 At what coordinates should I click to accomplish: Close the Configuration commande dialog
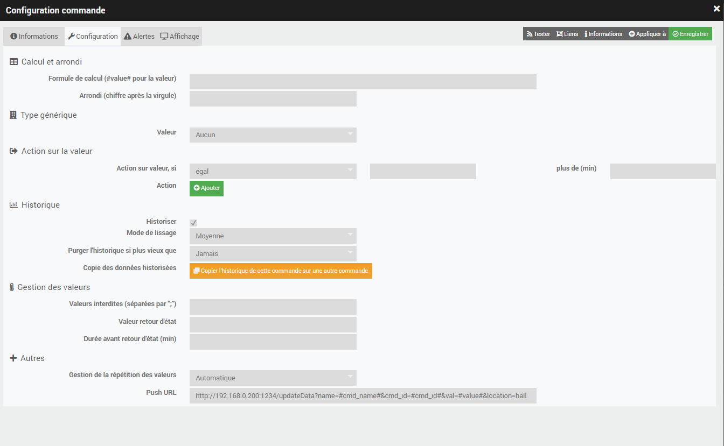(x=716, y=9)
